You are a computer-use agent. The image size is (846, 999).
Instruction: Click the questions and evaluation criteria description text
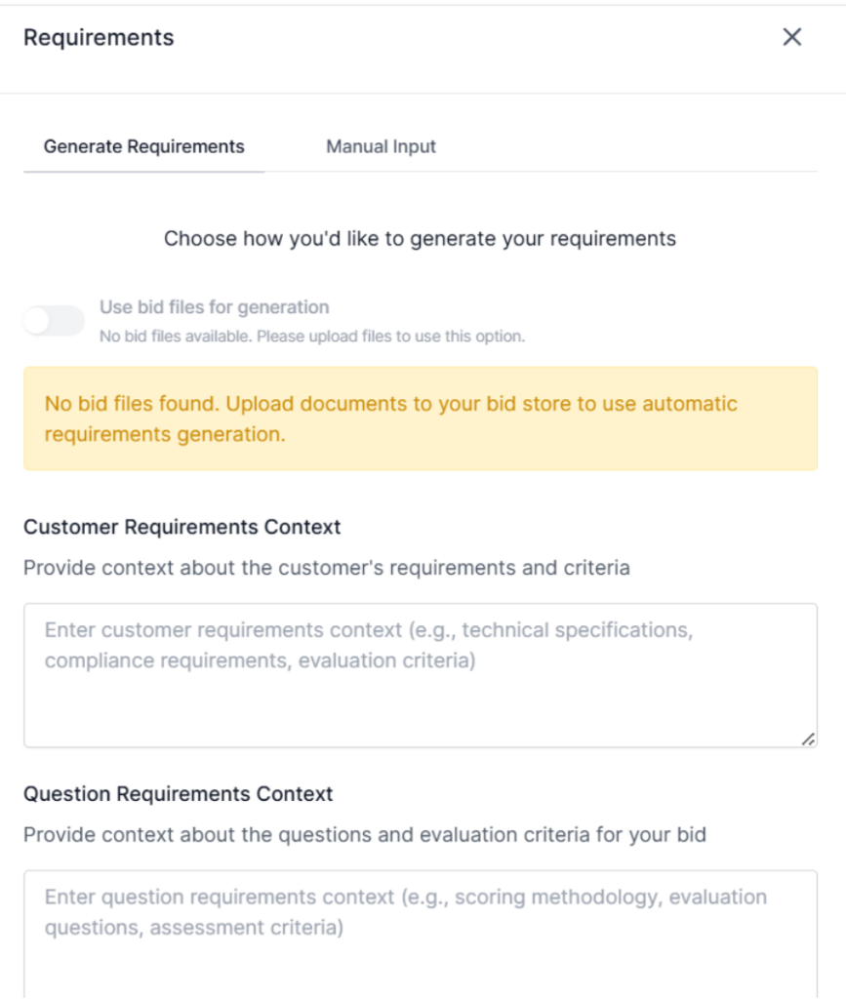364,835
